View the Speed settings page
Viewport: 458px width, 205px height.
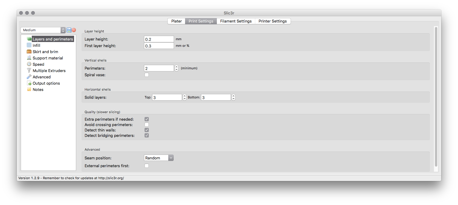point(38,64)
